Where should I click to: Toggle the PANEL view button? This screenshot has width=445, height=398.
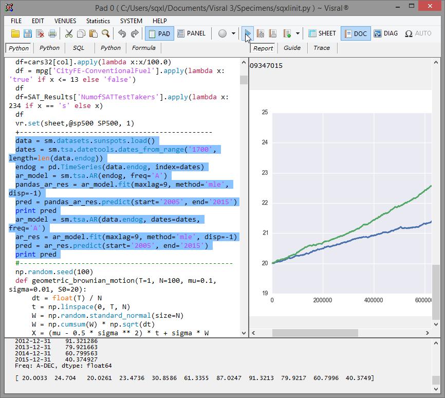[191, 33]
